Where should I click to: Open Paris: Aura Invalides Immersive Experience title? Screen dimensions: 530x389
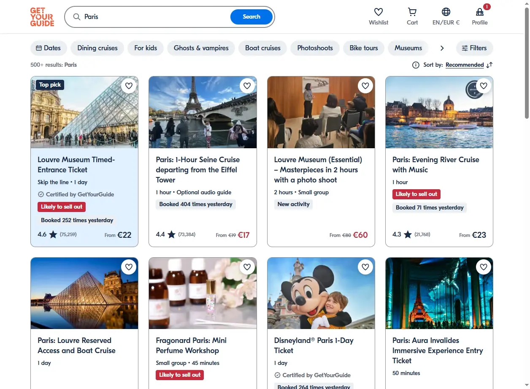[x=438, y=351]
